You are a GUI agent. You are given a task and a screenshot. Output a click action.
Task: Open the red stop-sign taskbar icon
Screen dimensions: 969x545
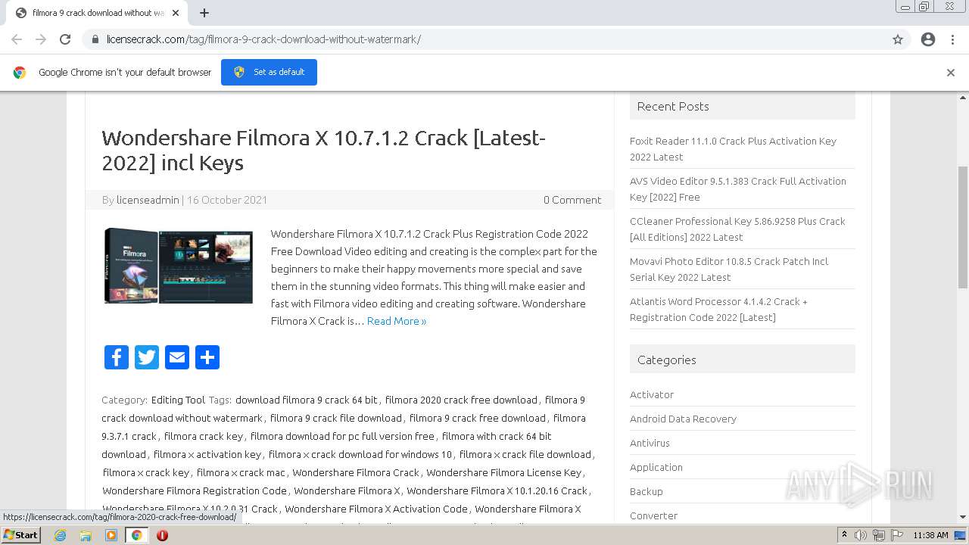click(x=162, y=535)
